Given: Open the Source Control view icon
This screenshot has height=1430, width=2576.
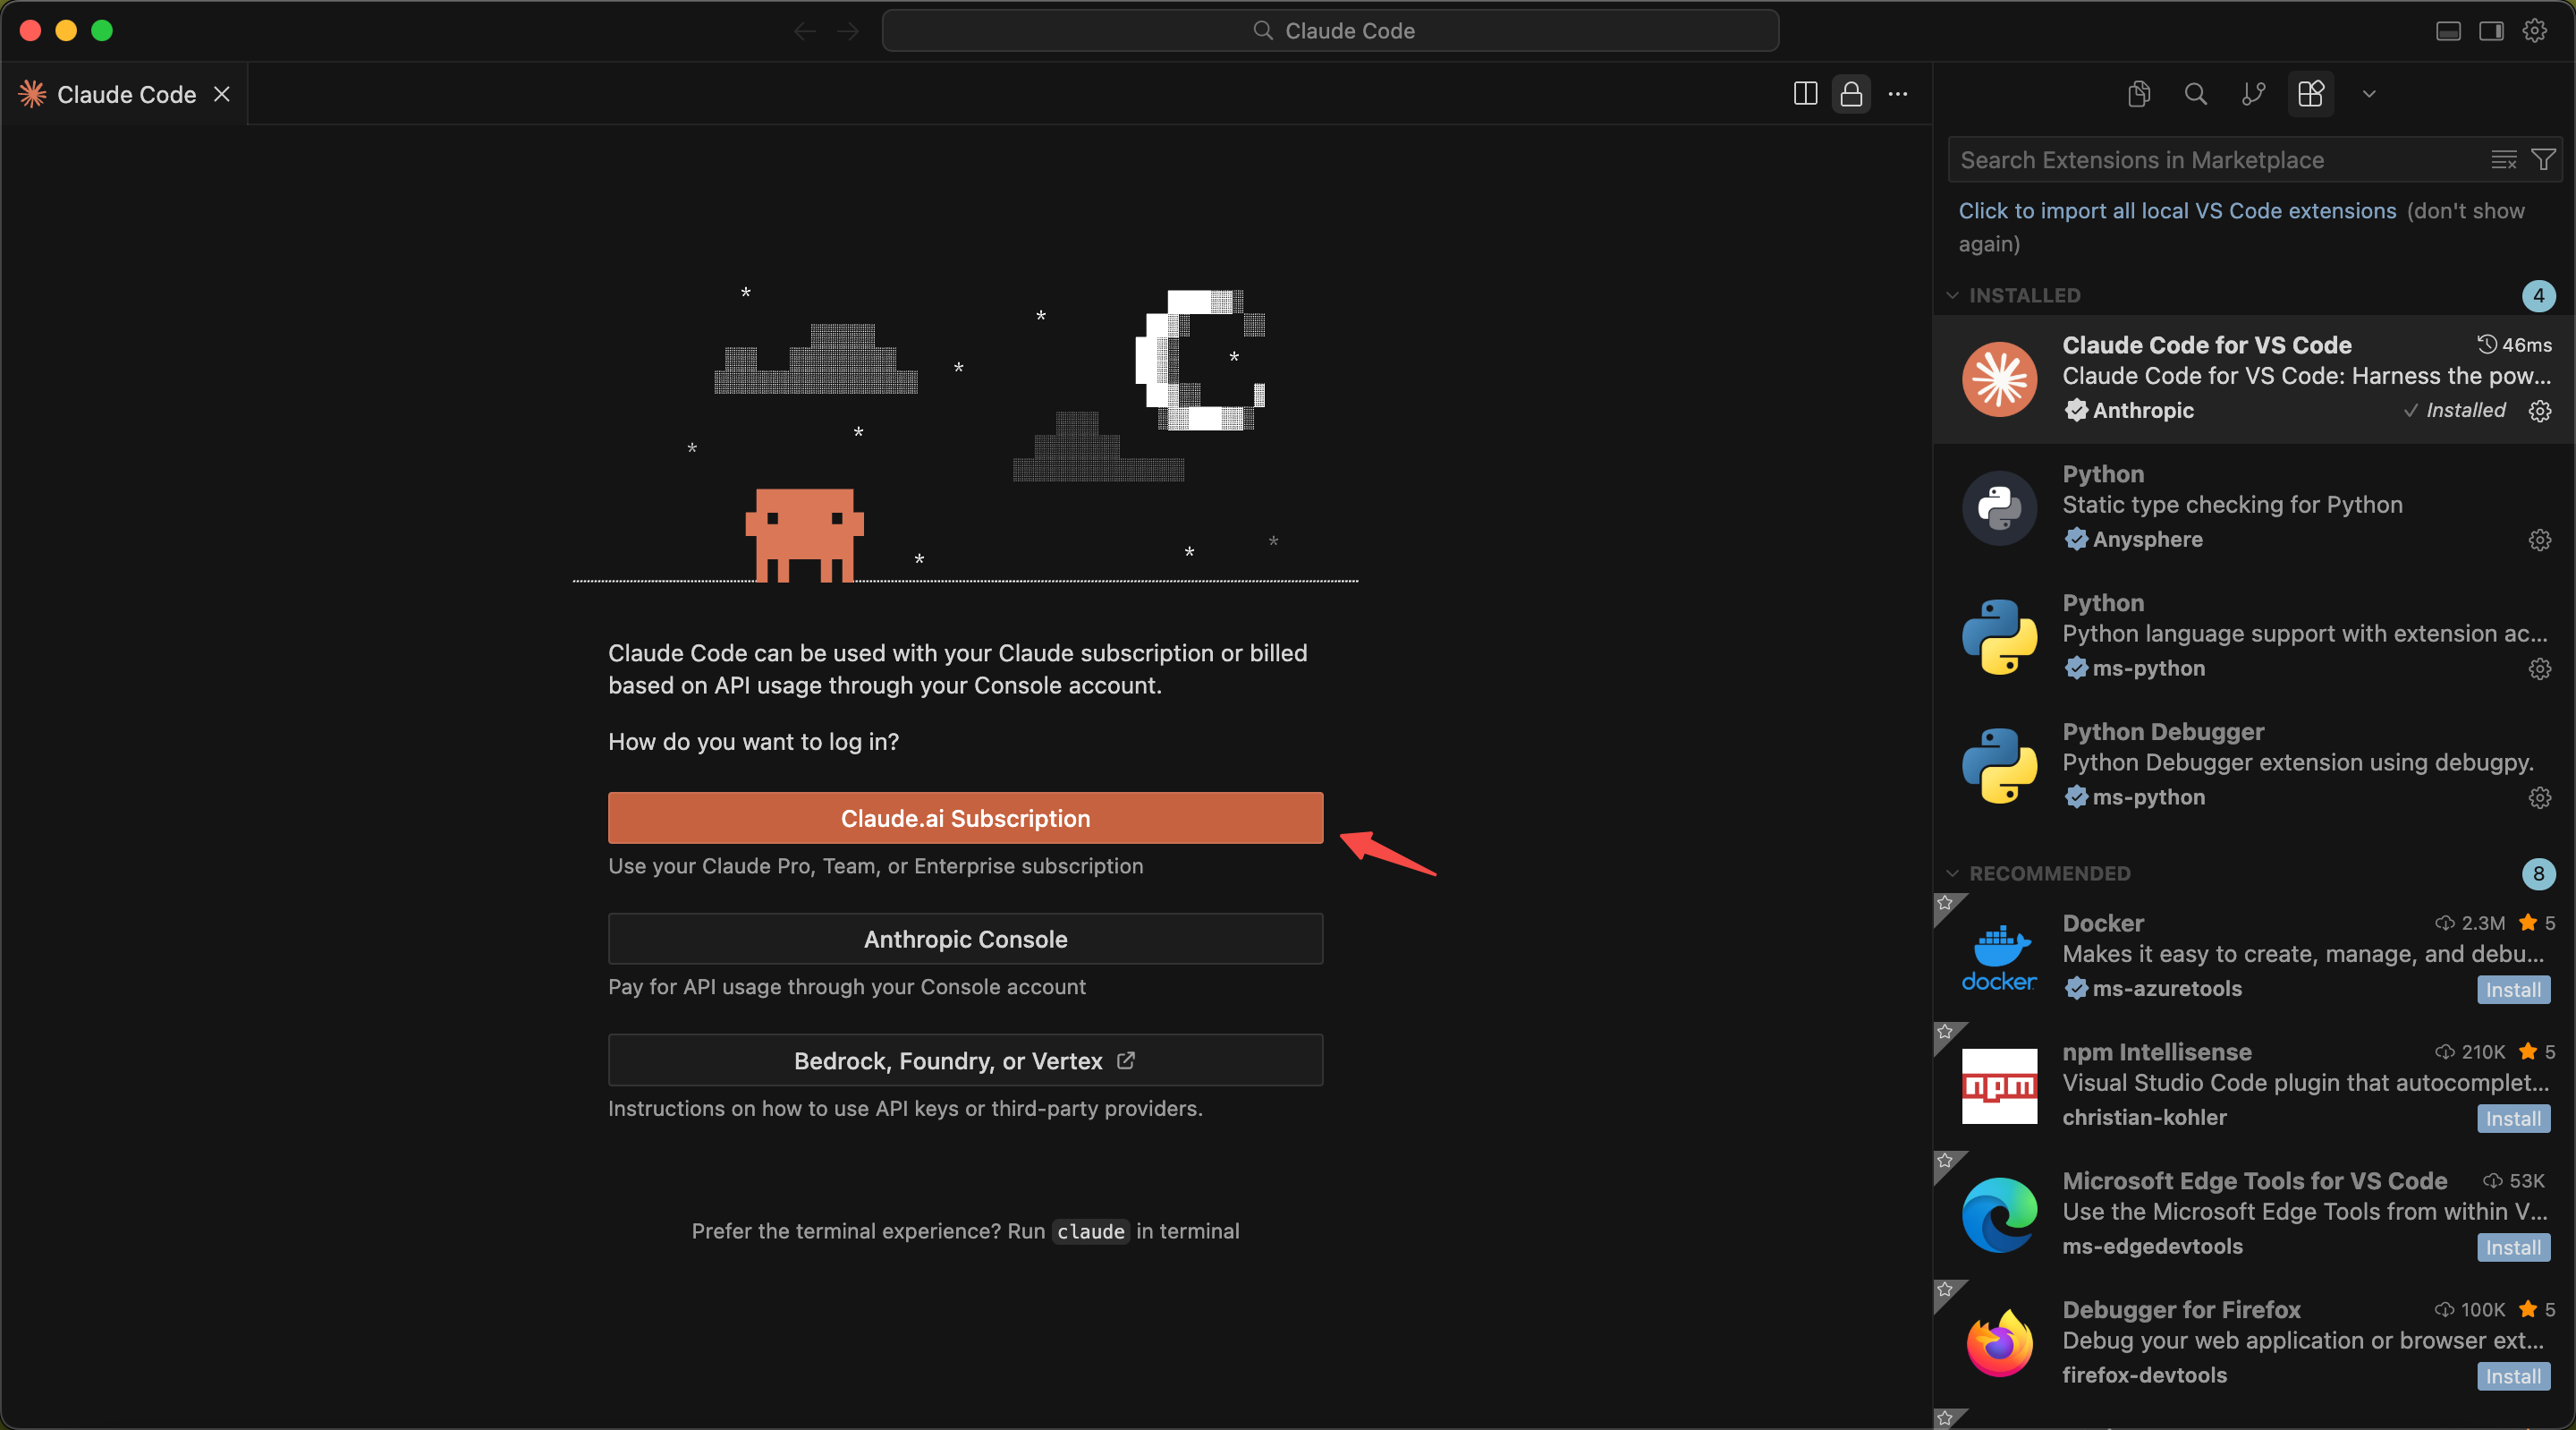Looking at the screenshot, I should pyautogui.click(x=2253, y=94).
